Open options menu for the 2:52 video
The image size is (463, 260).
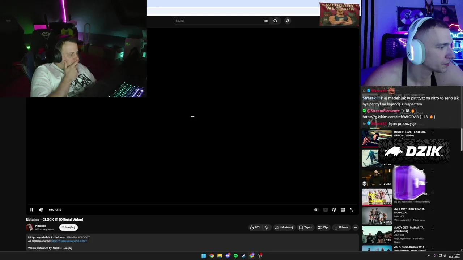point(433,172)
